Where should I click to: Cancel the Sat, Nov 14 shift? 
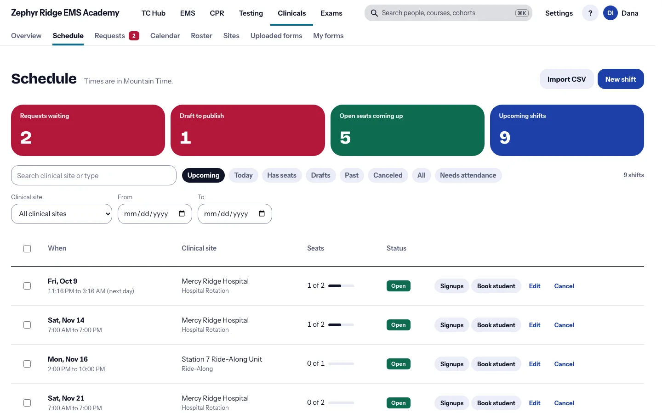[564, 325]
